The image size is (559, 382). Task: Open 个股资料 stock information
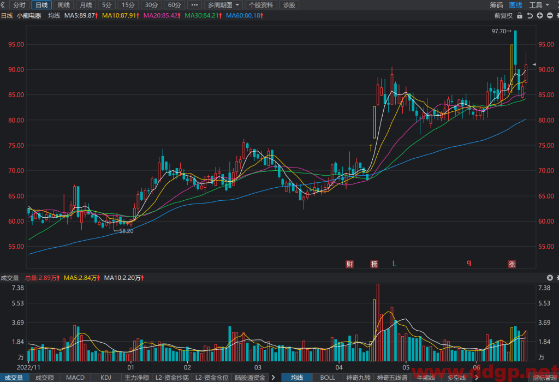[x=261, y=5]
